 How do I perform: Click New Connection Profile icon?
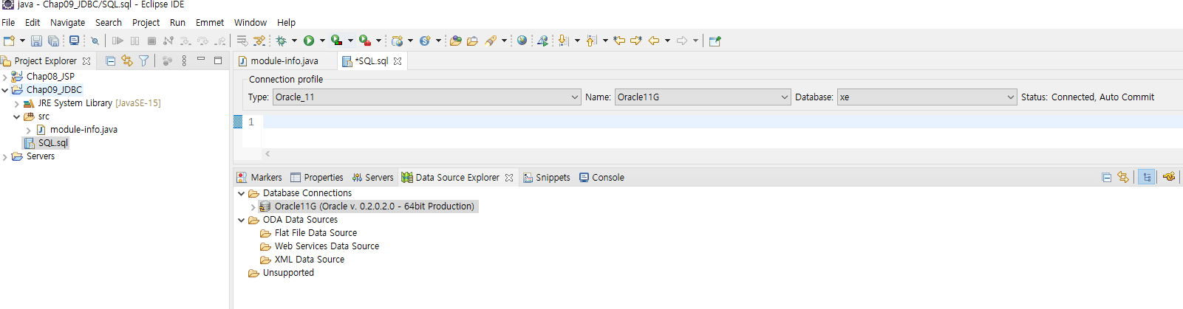tap(1169, 177)
